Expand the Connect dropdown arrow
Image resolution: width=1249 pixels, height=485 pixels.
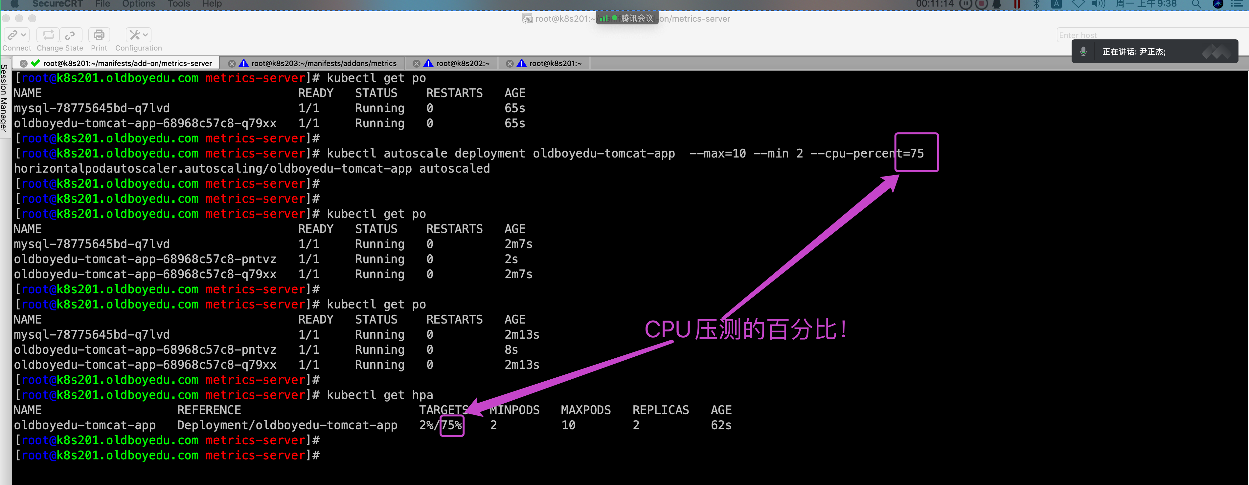tap(23, 35)
